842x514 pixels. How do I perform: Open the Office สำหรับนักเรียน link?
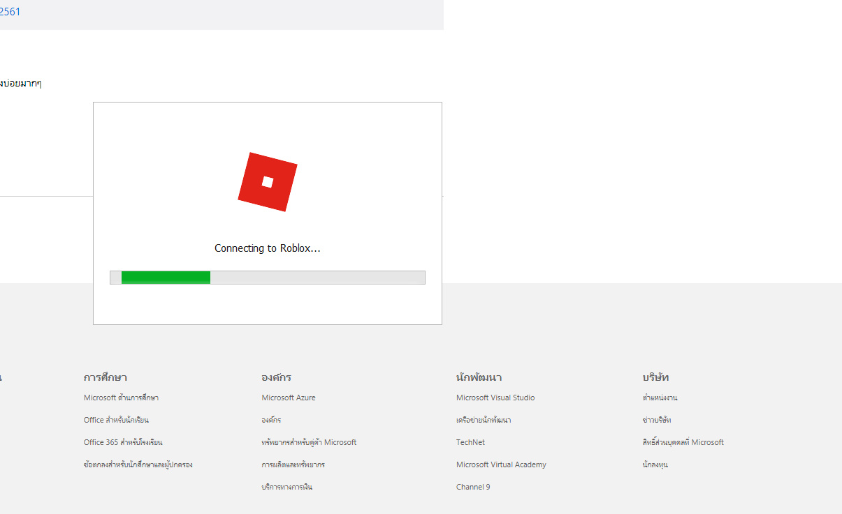116,420
